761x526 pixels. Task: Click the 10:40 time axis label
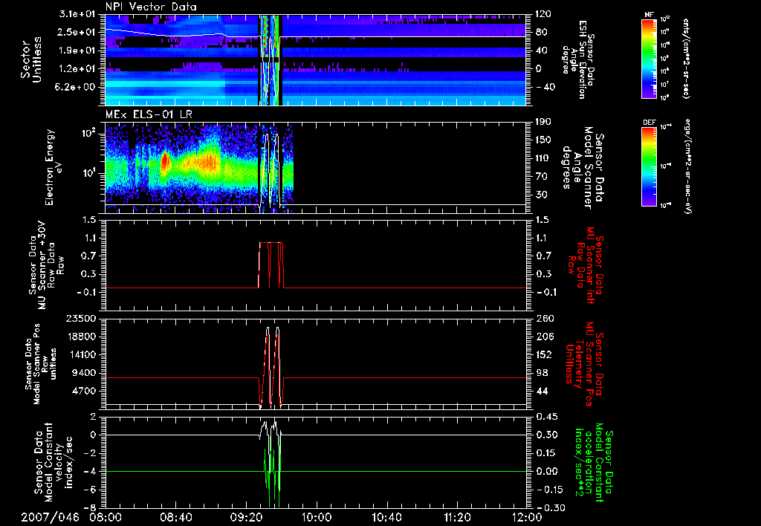[386, 517]
